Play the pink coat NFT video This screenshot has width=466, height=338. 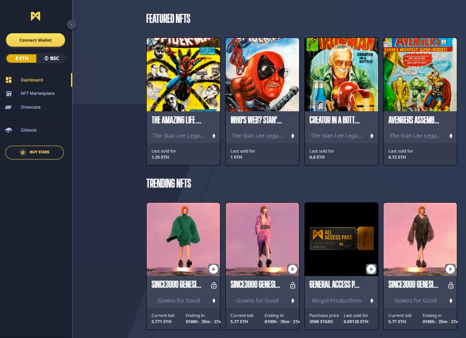pos(293,269)
